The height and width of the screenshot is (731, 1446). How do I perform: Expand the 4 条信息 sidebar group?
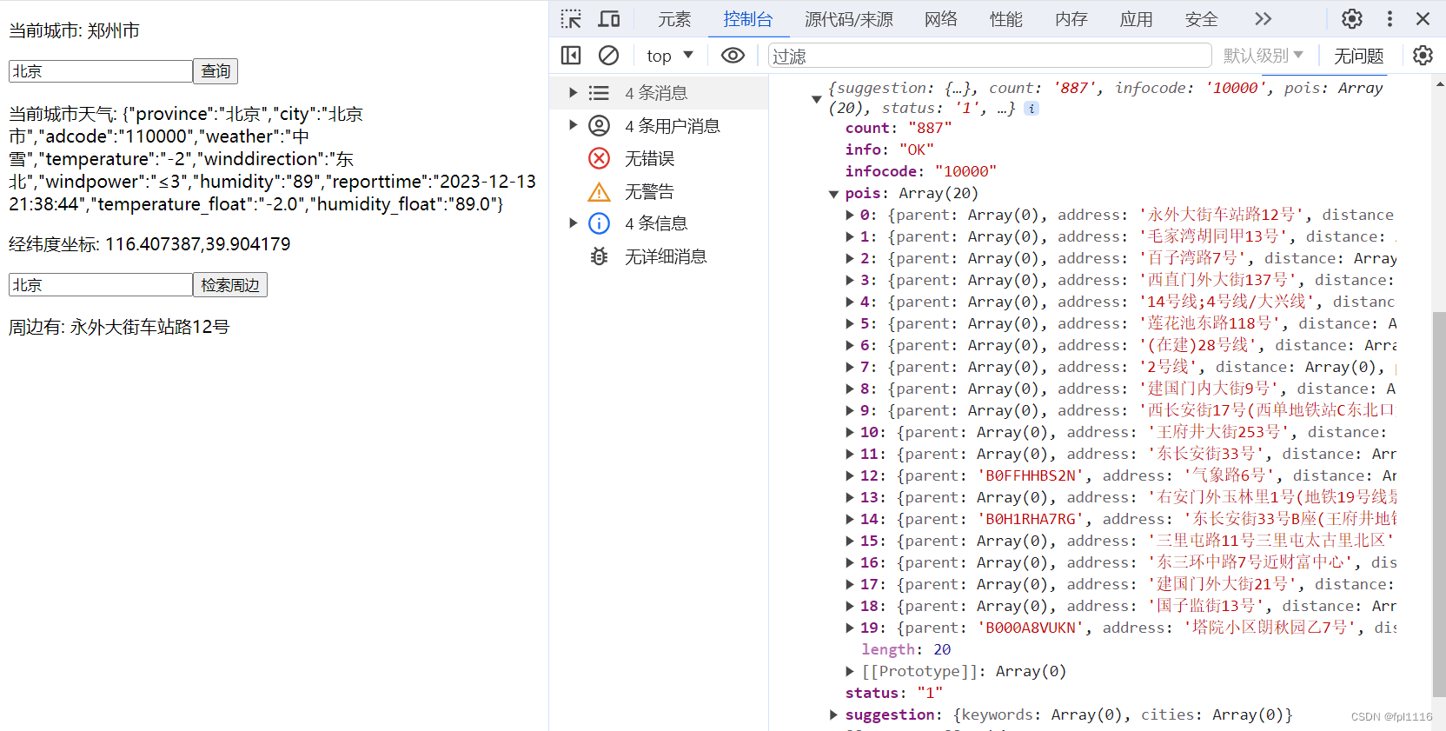(573, 223)
